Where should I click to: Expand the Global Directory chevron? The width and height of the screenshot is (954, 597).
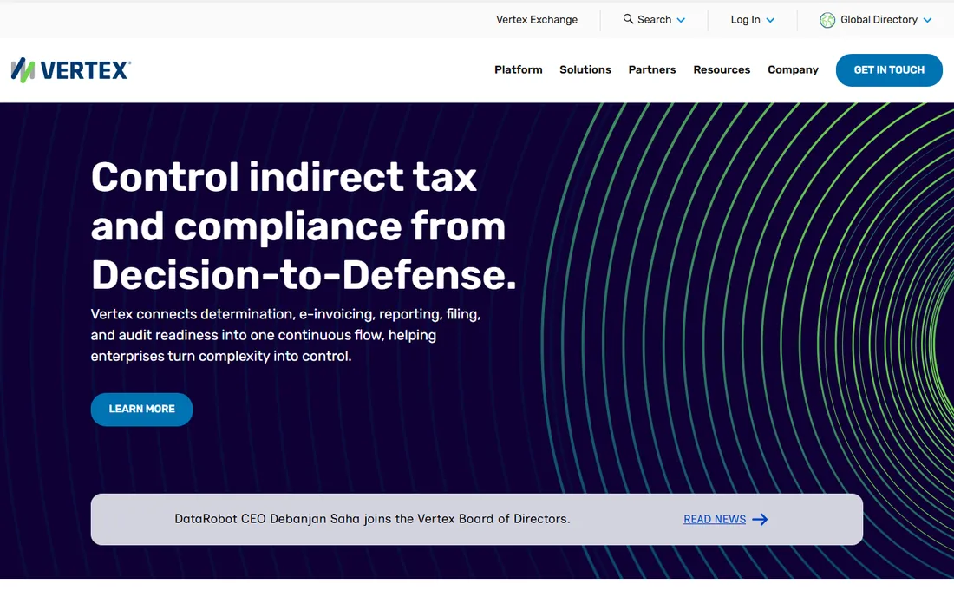click(x=927, y=20)
